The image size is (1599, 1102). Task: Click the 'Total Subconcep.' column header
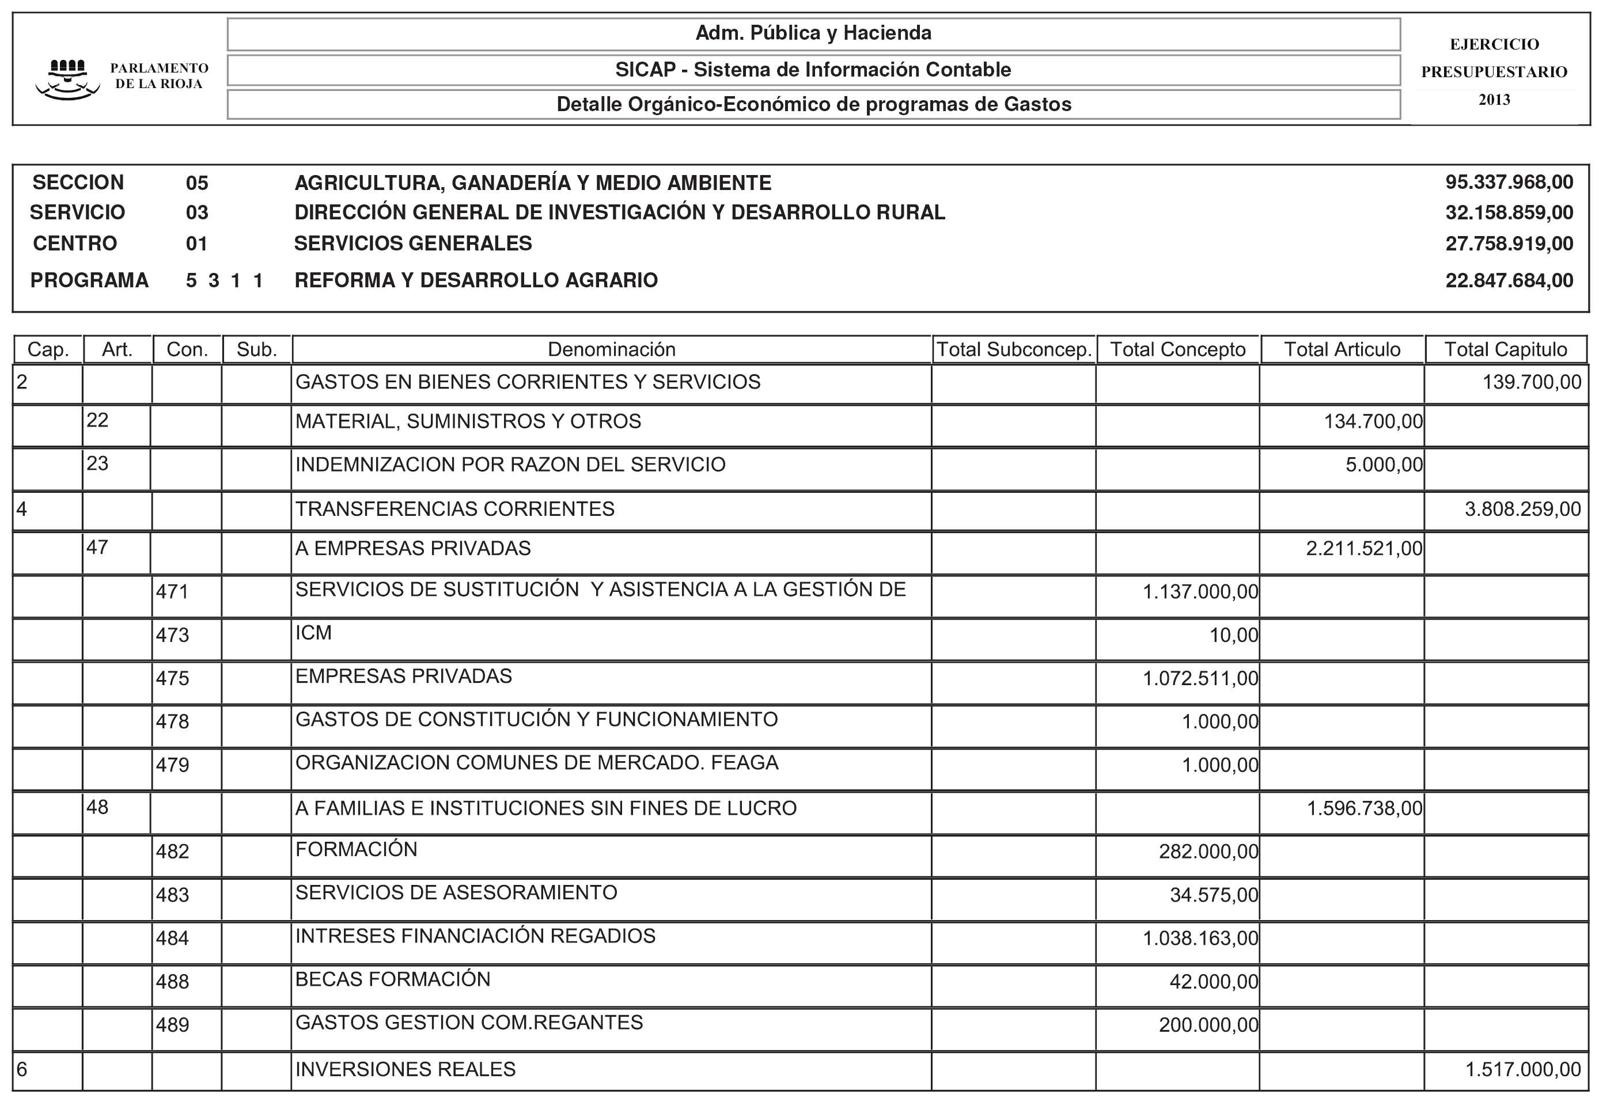pyautogui.click(x=1014, y=349)
